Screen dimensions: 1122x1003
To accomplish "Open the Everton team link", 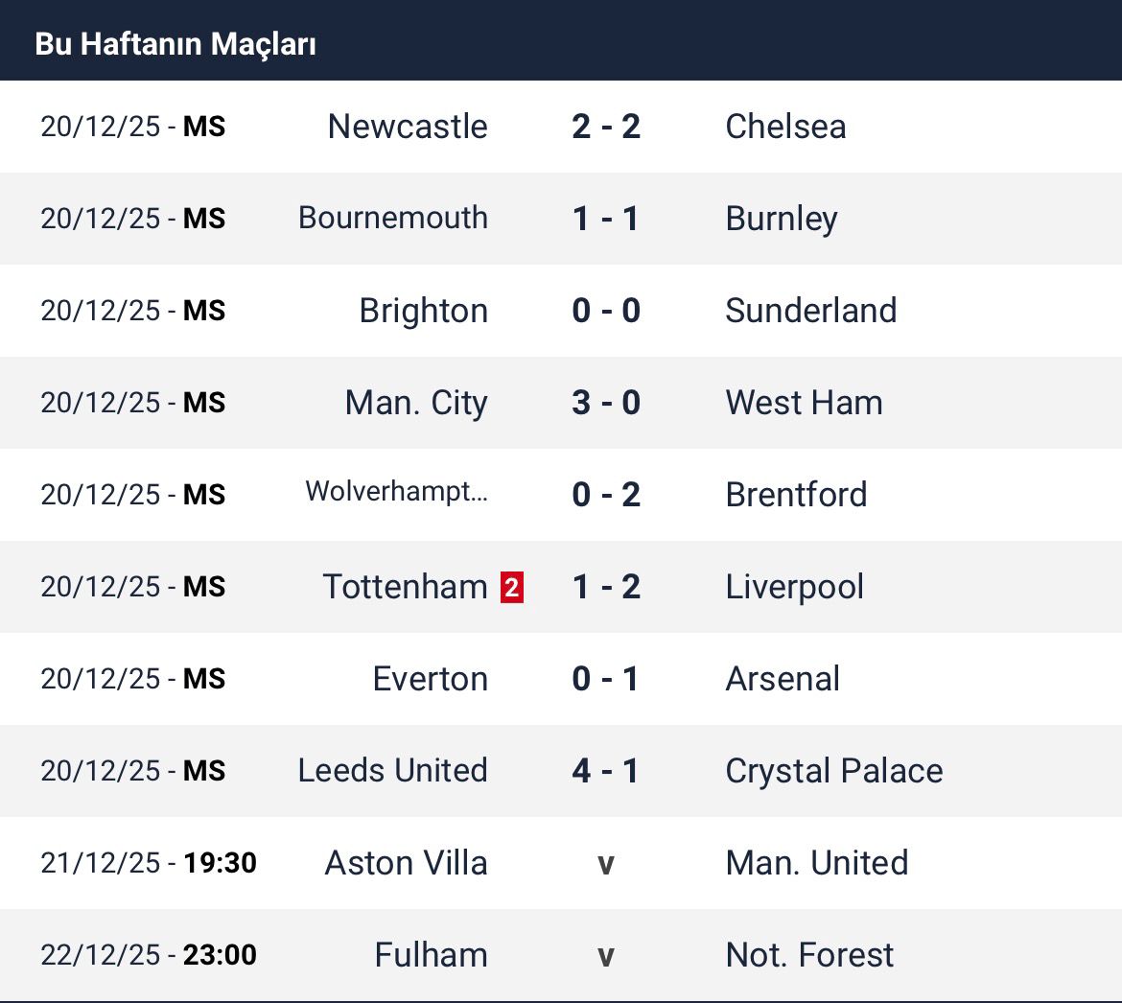I will coord(430,679).
